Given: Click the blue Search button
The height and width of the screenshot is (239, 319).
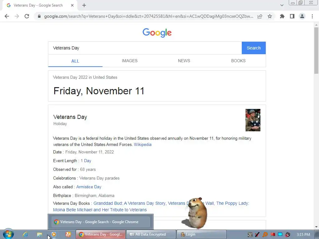Looking at the screenshot, I should pos(254,48).
